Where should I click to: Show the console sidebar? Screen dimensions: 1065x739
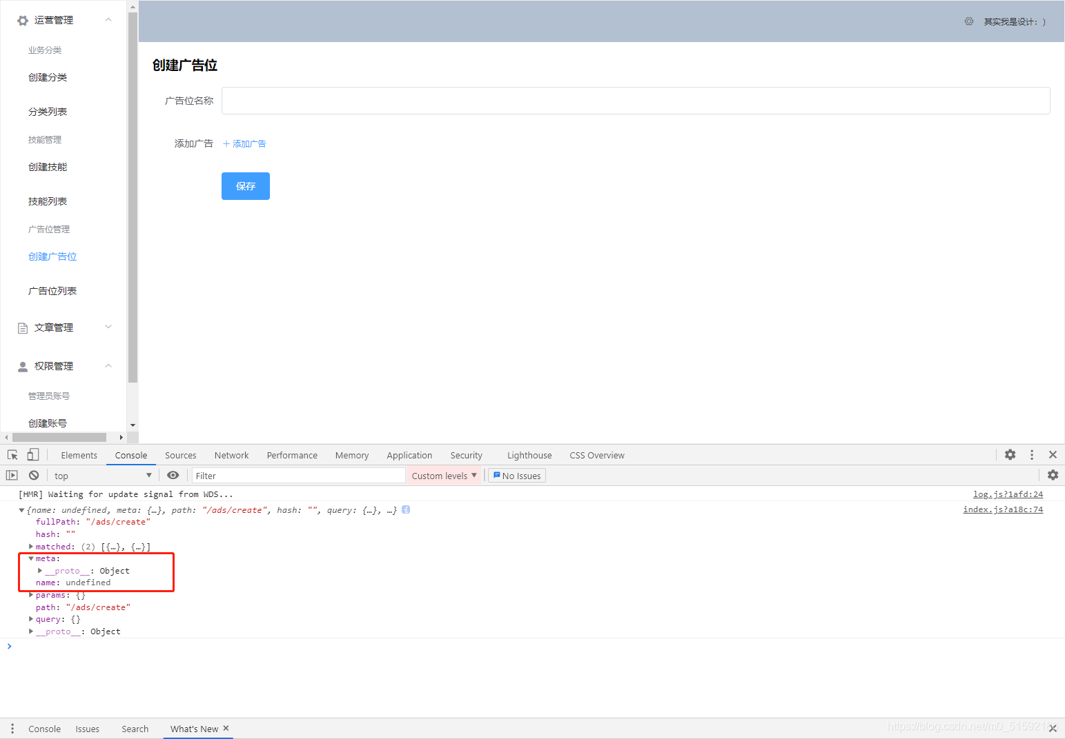click(x=12, y=476)
